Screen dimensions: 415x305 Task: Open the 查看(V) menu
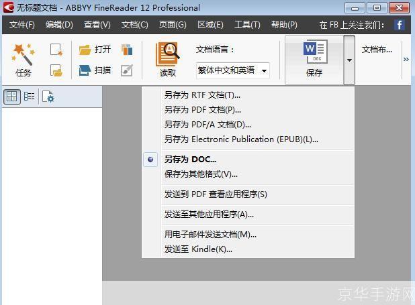[x=97, y=25]
